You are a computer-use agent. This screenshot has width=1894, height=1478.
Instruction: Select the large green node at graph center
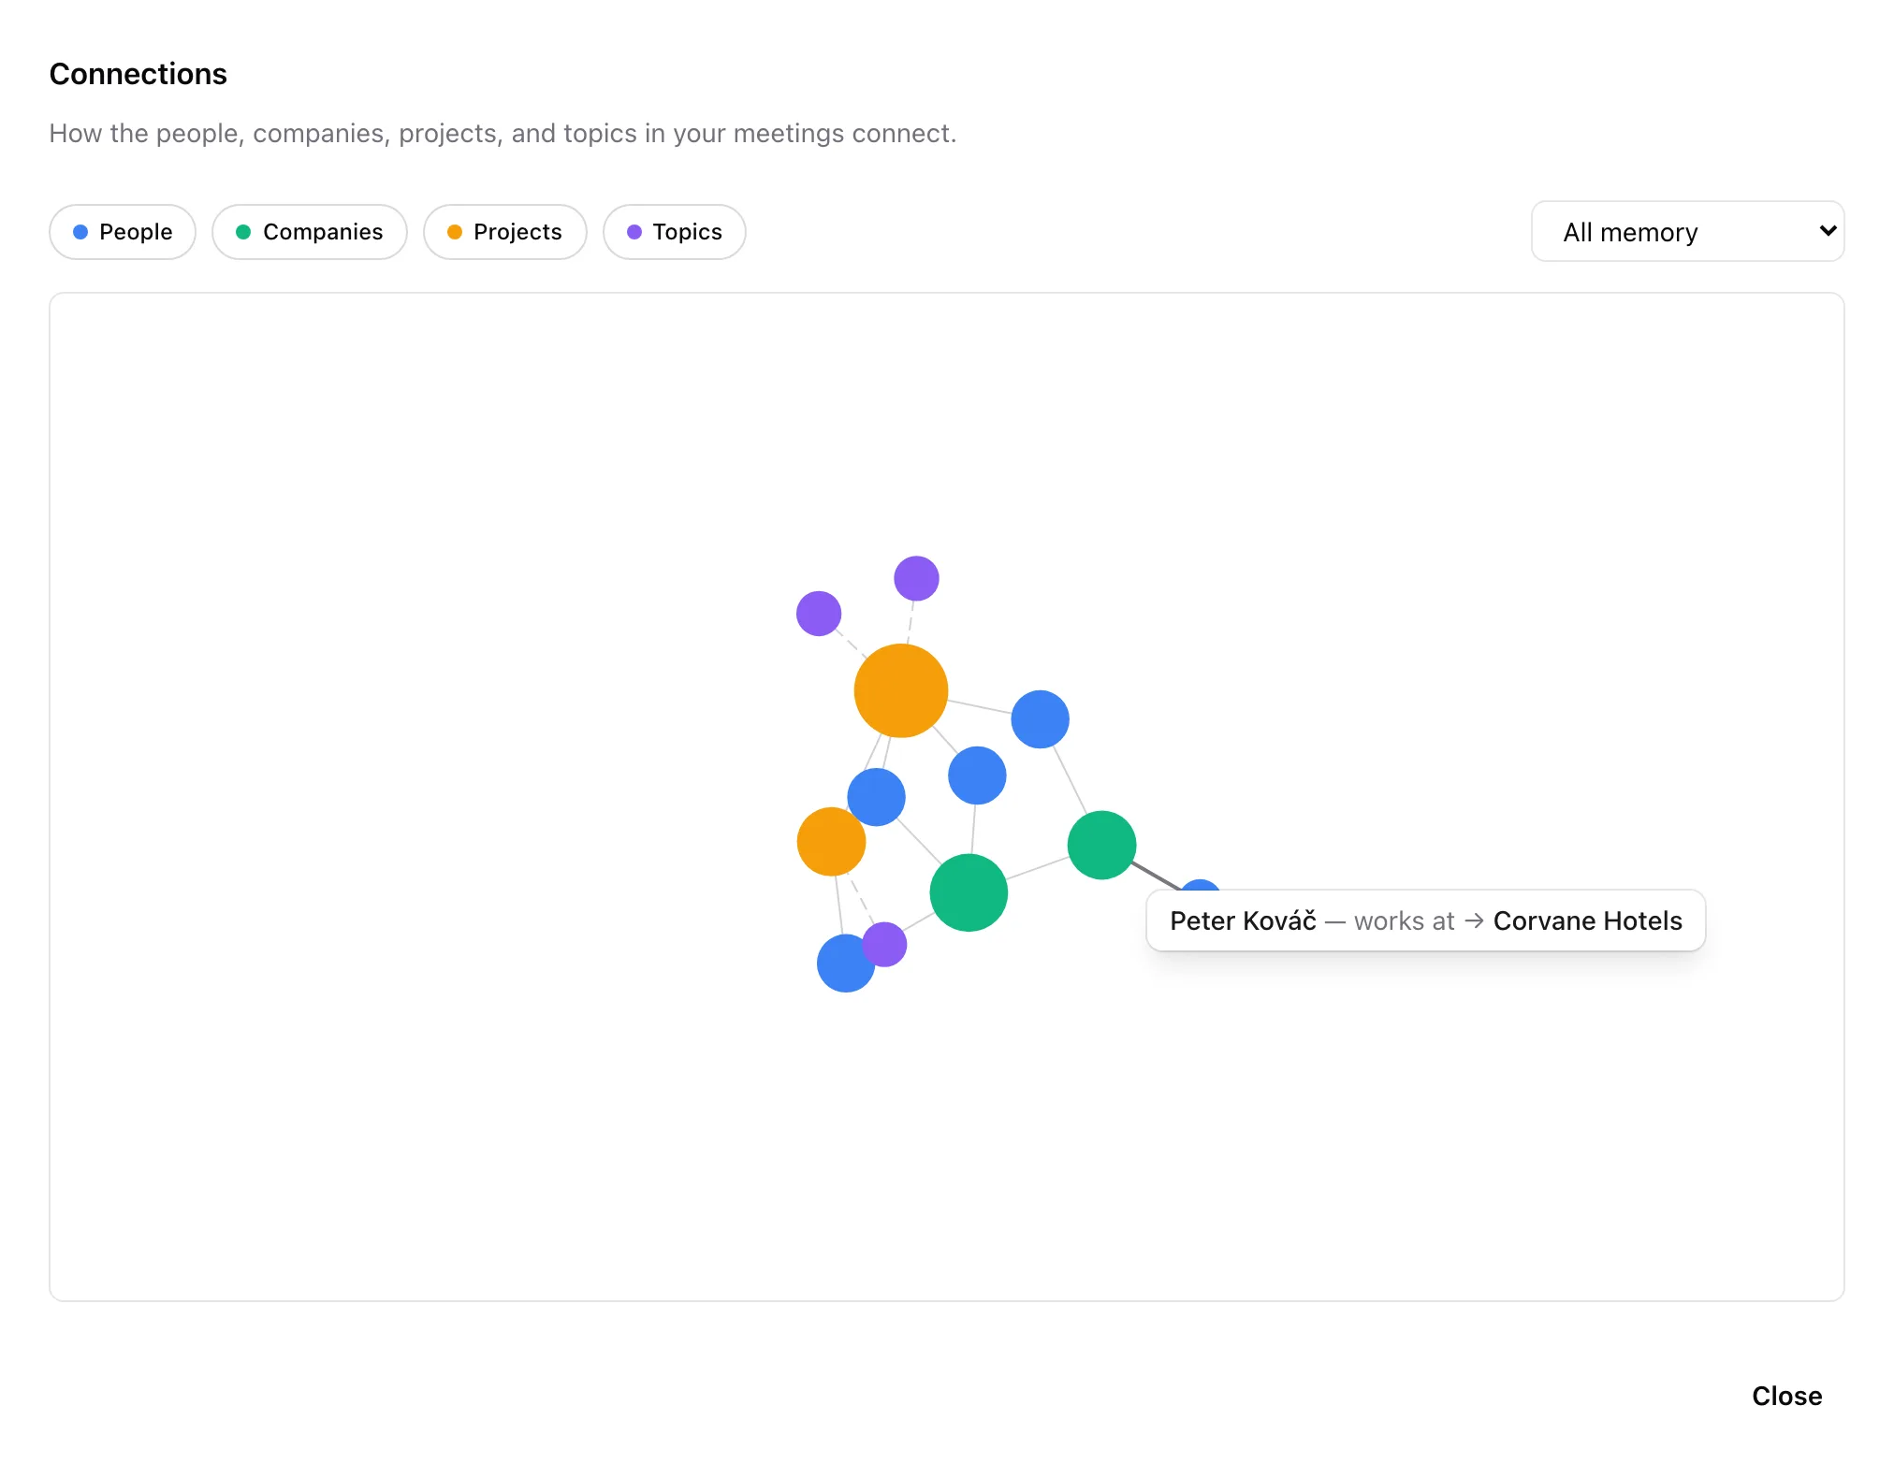[969, 892]
